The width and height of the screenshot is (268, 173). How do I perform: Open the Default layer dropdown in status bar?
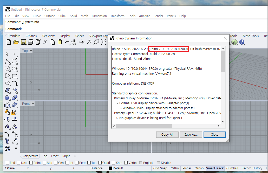click(118, 168)
